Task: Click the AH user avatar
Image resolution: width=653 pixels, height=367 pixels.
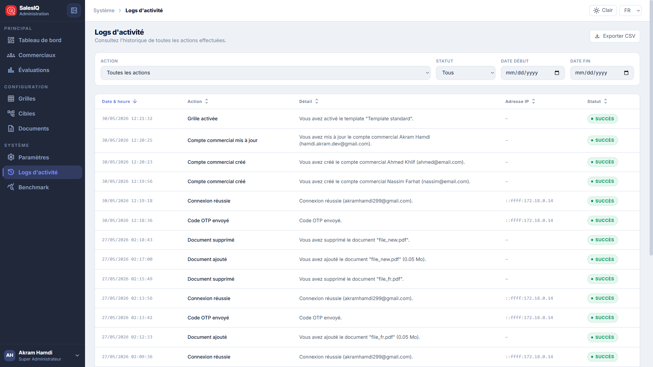Action: (10, 355)
